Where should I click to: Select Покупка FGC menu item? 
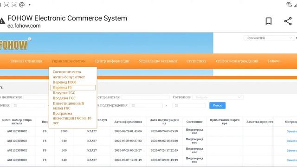point(64,93)
